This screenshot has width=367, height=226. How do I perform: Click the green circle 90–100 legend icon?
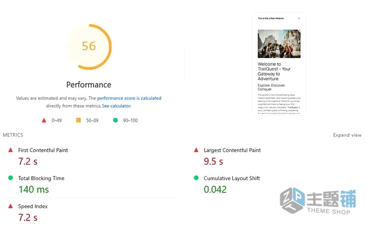(116, 120)
